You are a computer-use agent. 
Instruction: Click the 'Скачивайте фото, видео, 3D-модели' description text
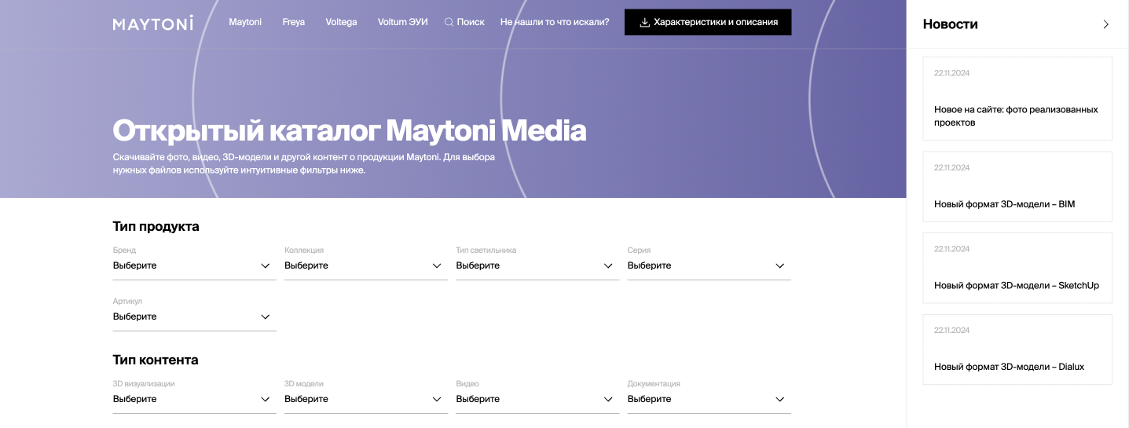304,163
